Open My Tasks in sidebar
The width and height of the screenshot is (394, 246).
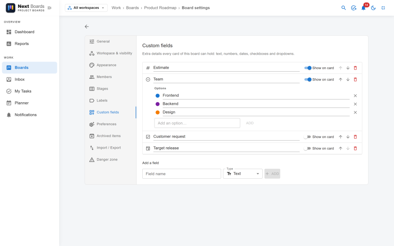pyautogui.click(x=30, y=91)
